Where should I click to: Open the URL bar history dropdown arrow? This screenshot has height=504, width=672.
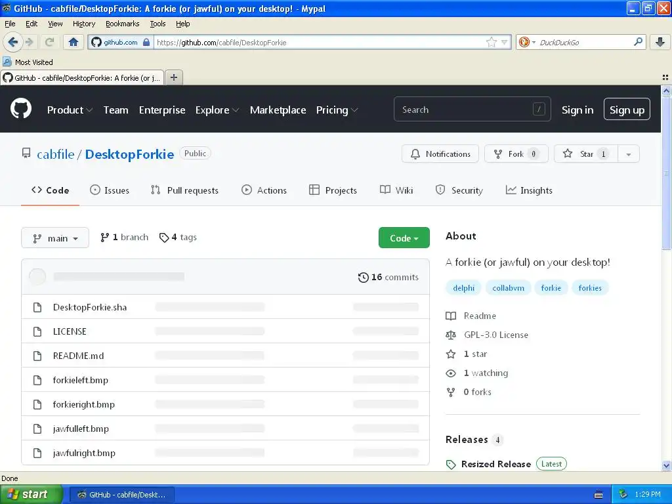[504, 42]
